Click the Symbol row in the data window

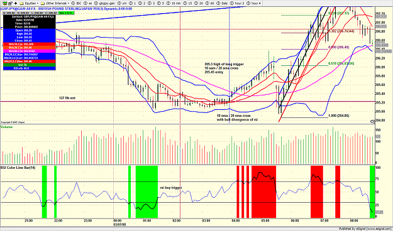click(x=29, y=16)
